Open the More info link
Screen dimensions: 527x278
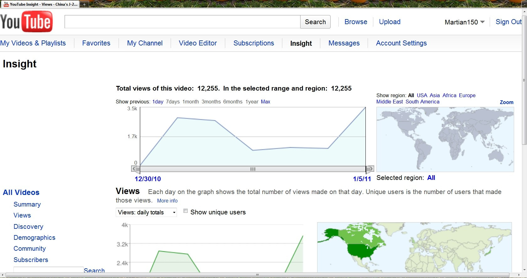pos(167,201)
